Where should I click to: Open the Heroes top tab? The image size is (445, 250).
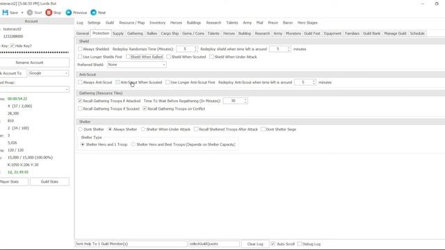click(x=176, y=23)
